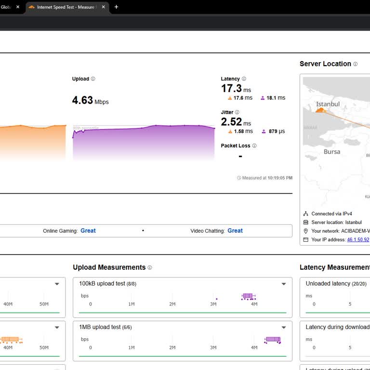This screenshot has width=370, height=370.
Task: Expand the 100kB upload test panel
Action: point(284,284)
